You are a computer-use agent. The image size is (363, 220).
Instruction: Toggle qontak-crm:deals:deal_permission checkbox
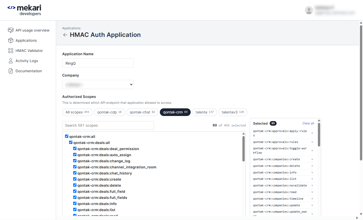[x=75, y=149]
